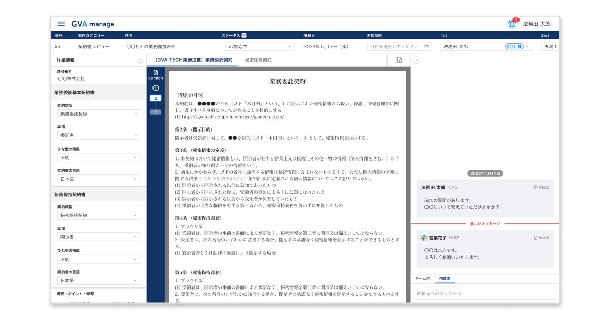
Task: Click the 概要・ポイント・備考 section label
Action: point(75,294)
